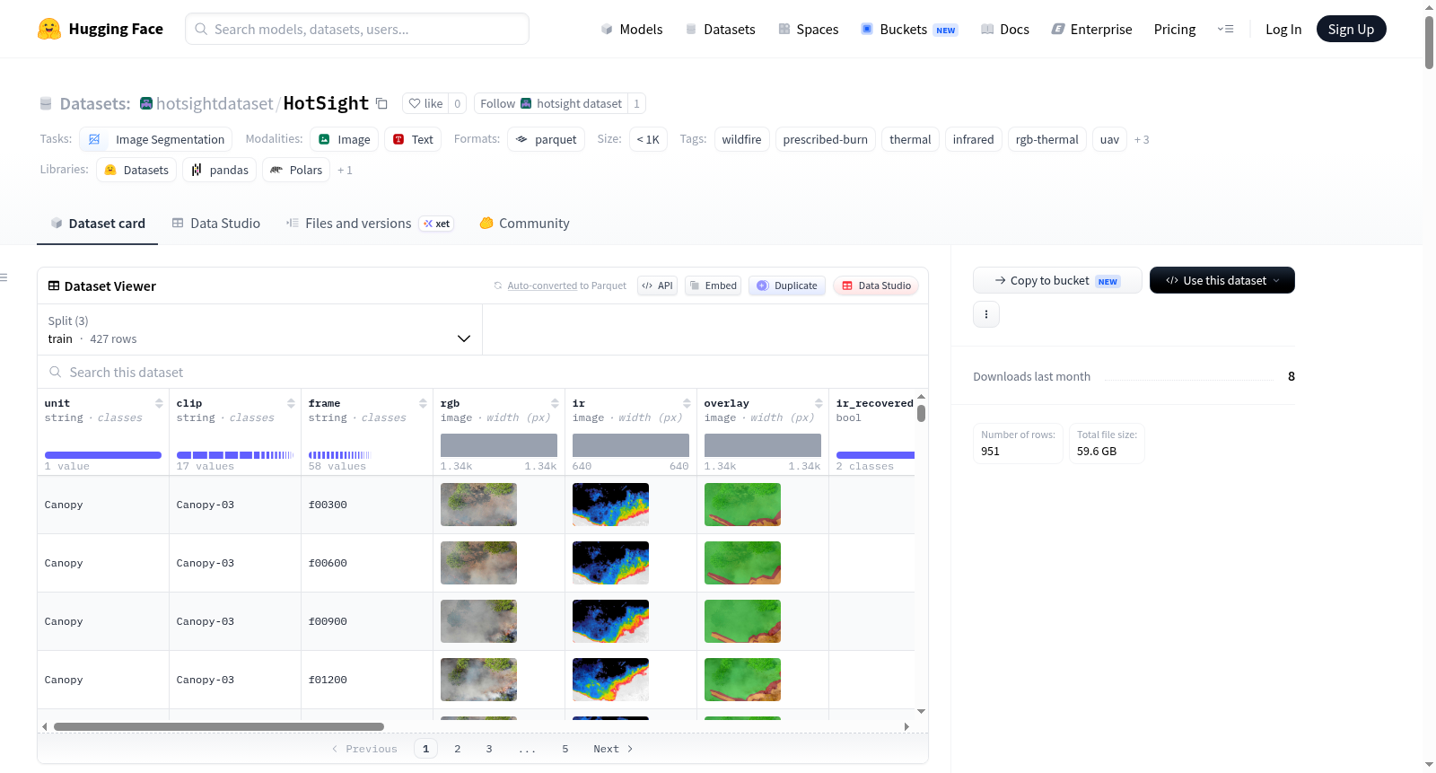Sort by the rgb column
This screenshot has height=773, width=1436.
555,403
